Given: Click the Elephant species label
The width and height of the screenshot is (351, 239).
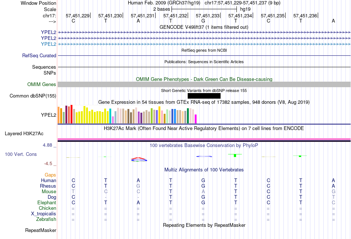Looking at the screenshot, I should 47,202.
